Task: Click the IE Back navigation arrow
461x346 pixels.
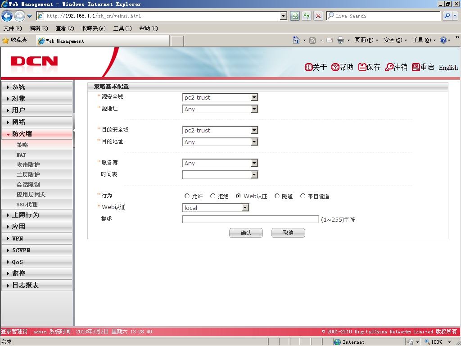Action: [7, 16]
